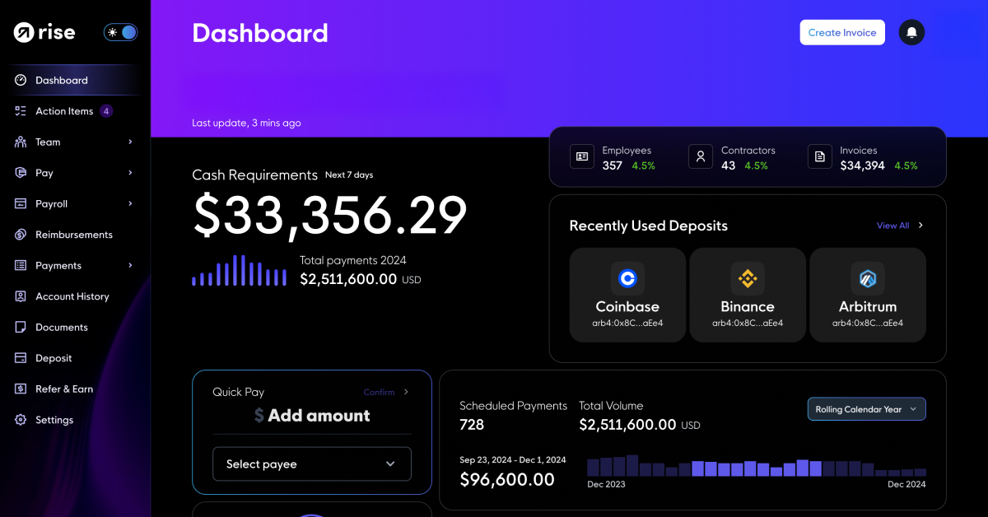Click the Team people icon

pos(21,142)
